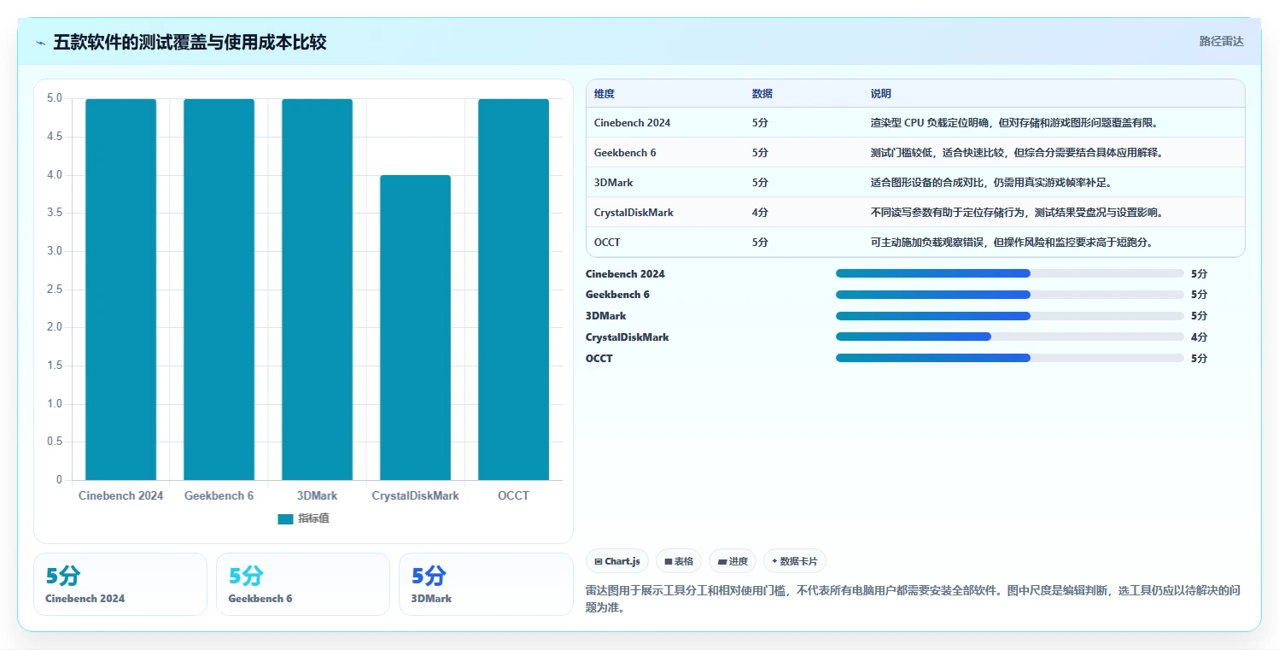Viewport: 1279px width, 650px height.
Task: Click the Geekbench 6 progress bar
Action: (1010, 295)
